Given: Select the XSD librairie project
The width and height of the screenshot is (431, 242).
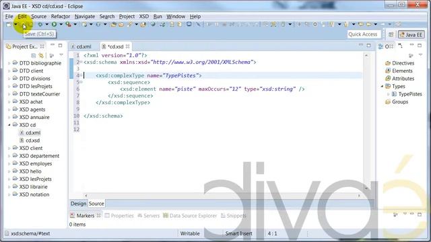Looking at the screenshot, I should click(x=30, y=187).
